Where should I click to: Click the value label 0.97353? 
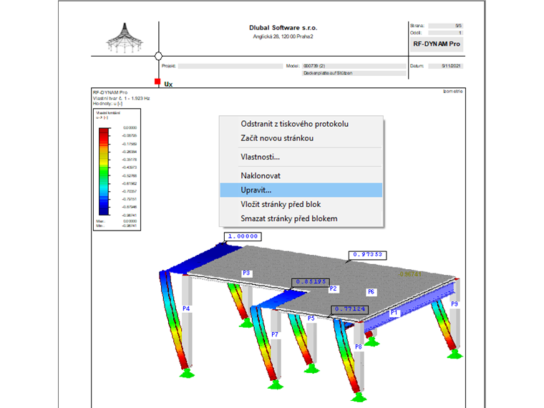click(367, 255)
